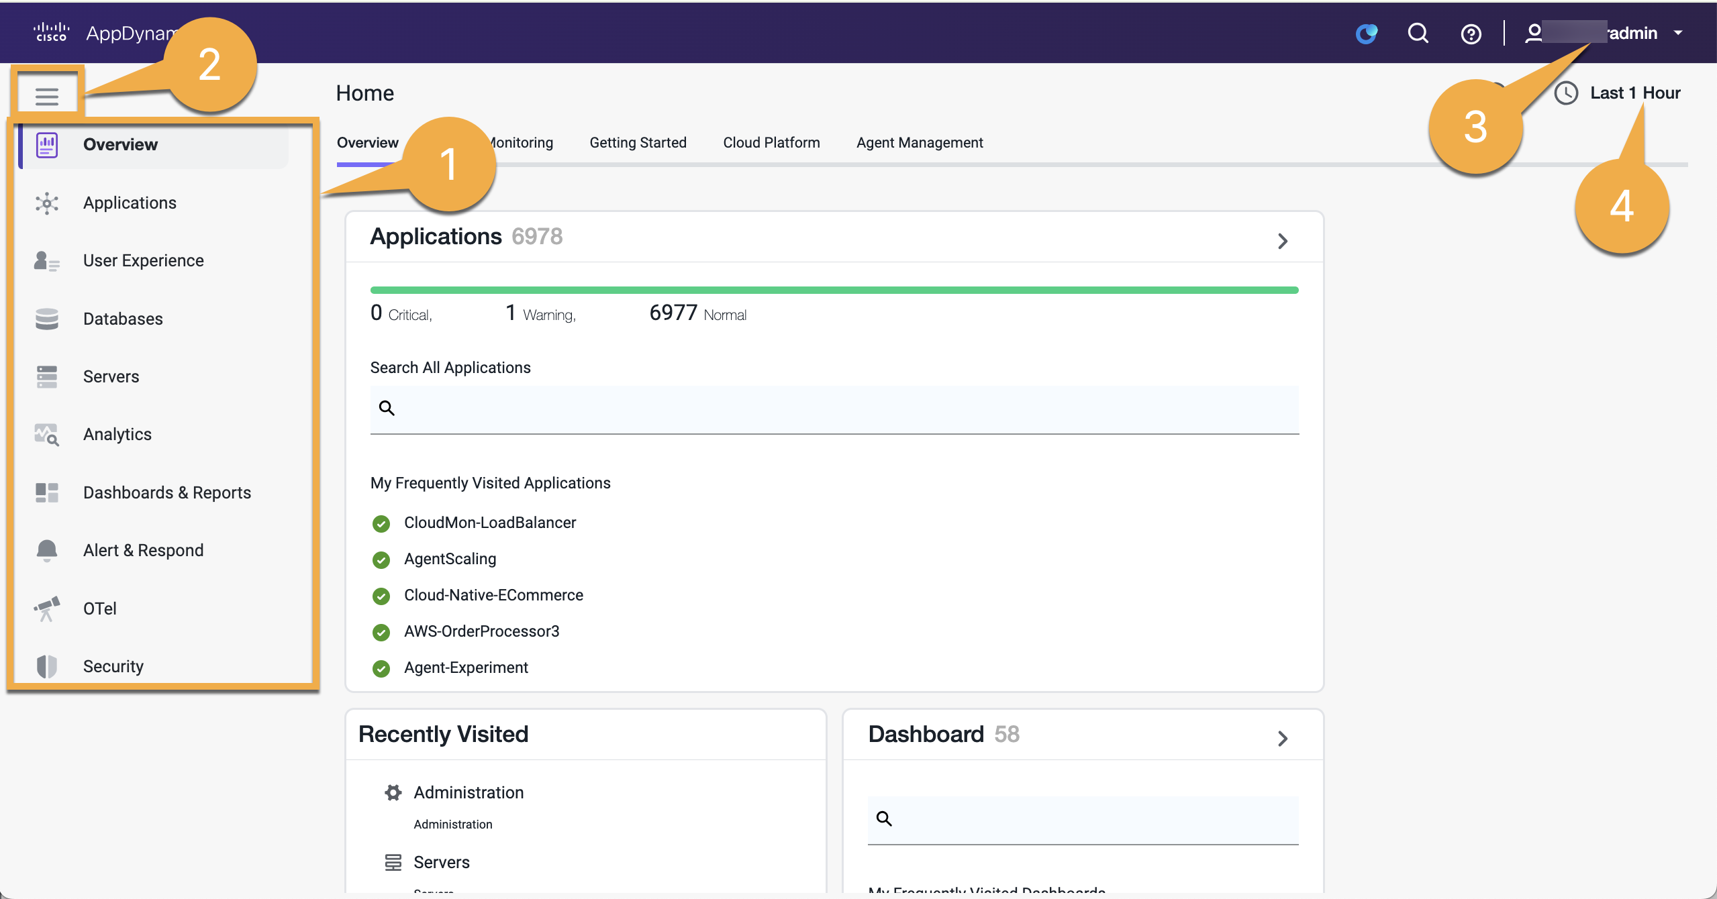Open the CloudMon-LoadBalancer application link
The height and width of the screenshot is (899, 1717).
pos(489,523)
